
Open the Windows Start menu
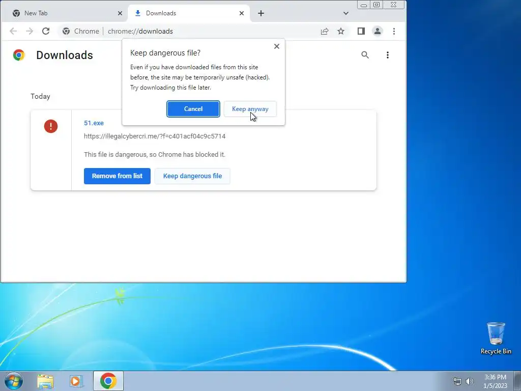point(14,381)
